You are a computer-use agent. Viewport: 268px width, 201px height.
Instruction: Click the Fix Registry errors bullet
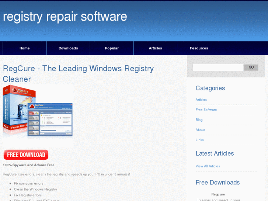click(28, 195)
